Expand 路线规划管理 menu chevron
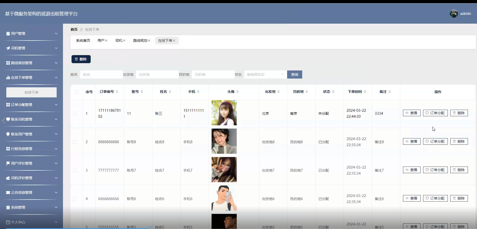Screen dimensions: 477x229 pos(56,63)
